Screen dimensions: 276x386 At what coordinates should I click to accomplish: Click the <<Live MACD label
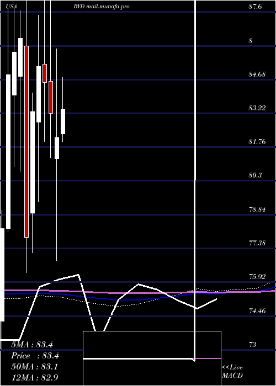(232, 372)
